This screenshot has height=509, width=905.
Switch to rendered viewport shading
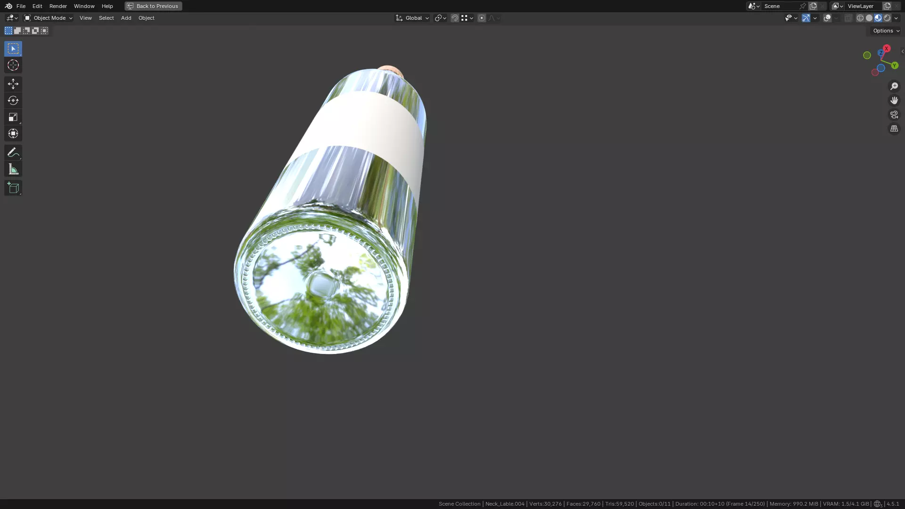point(887,18)
